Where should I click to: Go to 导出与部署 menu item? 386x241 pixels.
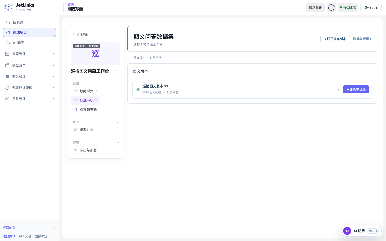coord(86,150)
